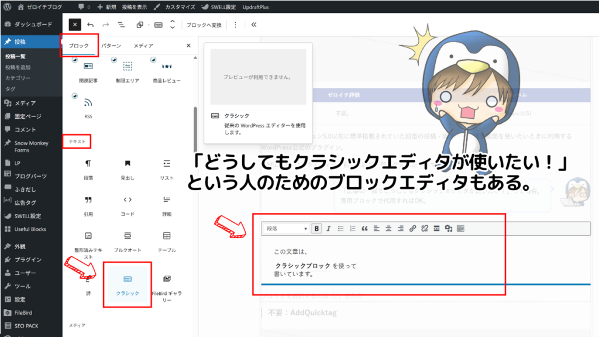Move block up or down arrows
599x337 pixels.
tap(173, 25)
